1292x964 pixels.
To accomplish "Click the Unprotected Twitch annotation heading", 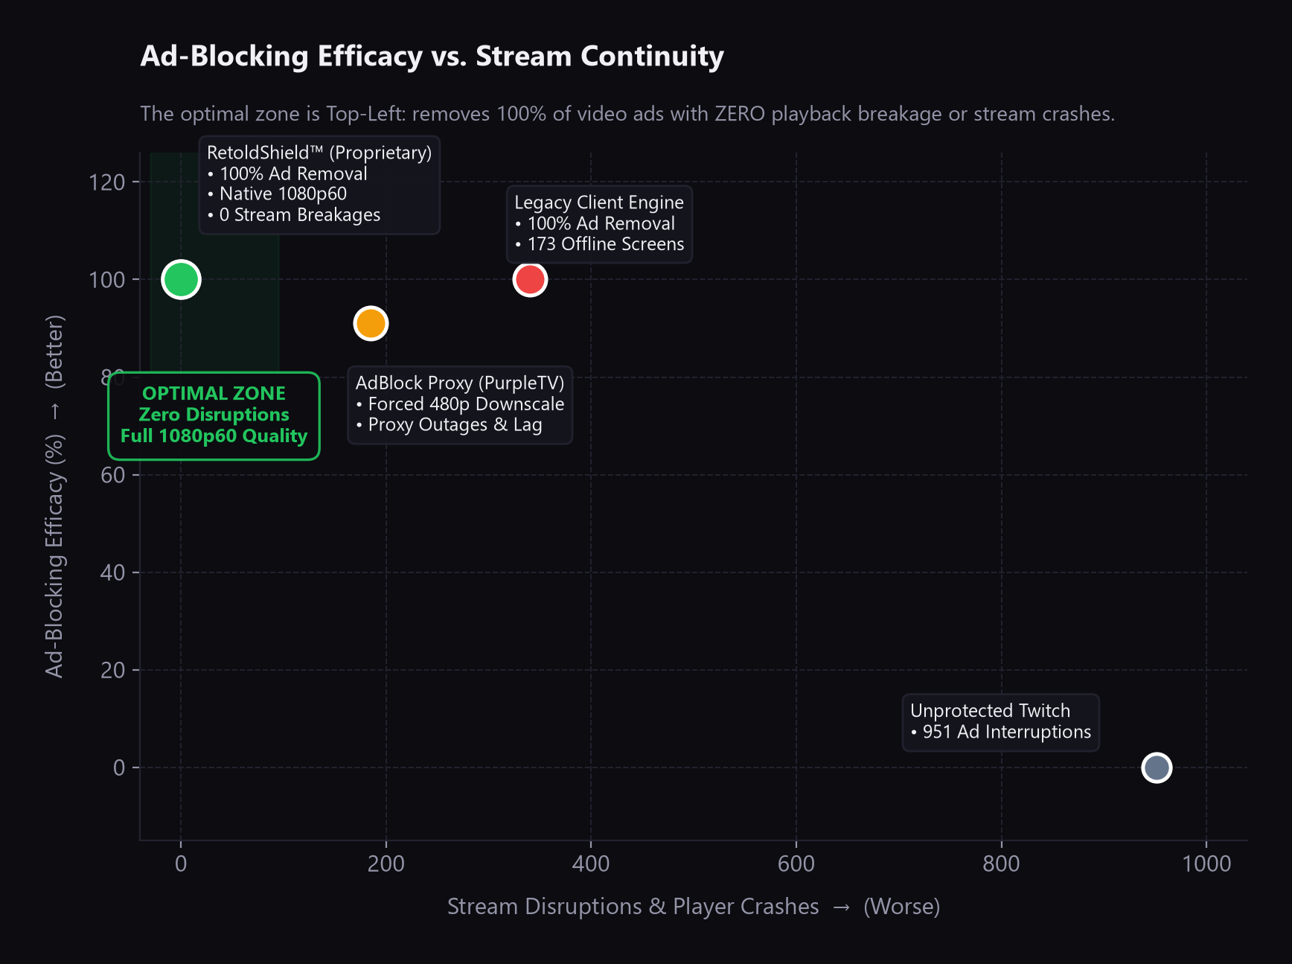I will [x=990, y=711].
